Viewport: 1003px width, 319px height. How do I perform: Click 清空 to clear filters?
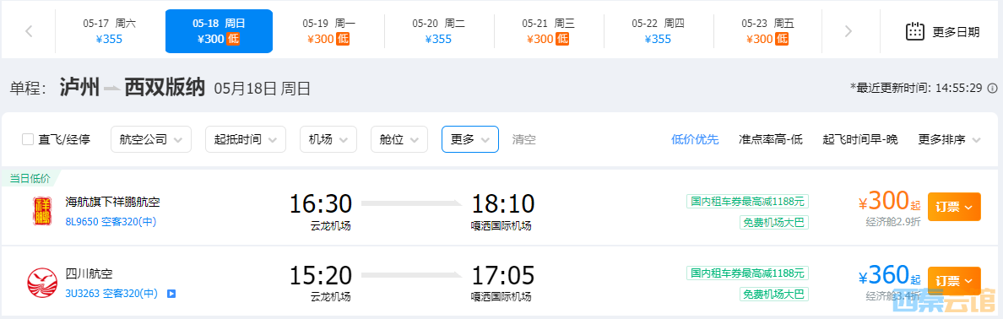[524, 139]
